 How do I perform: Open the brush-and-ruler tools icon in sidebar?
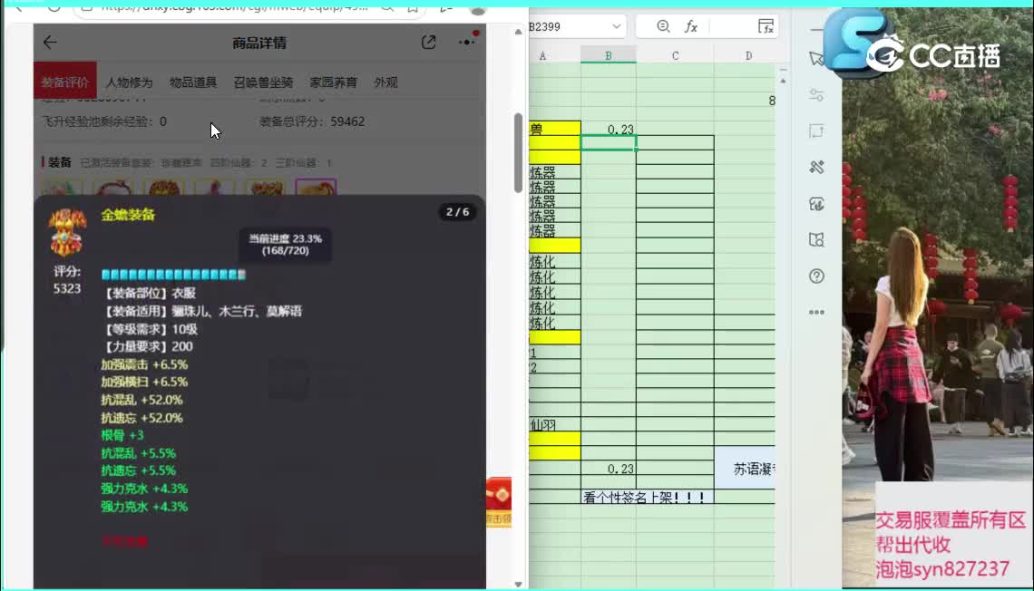click(x=816, y=168)
